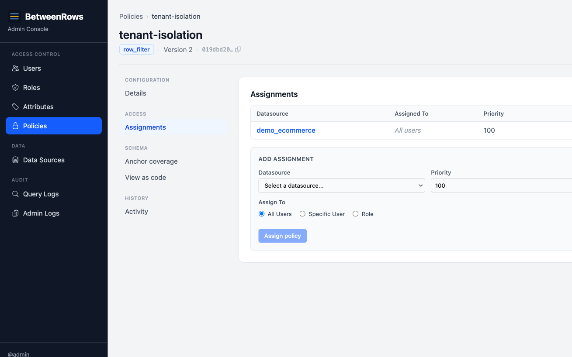The image size is (572, 357).
Task: Click the Query Logs magnifier icon
Action: coord(15,194)
